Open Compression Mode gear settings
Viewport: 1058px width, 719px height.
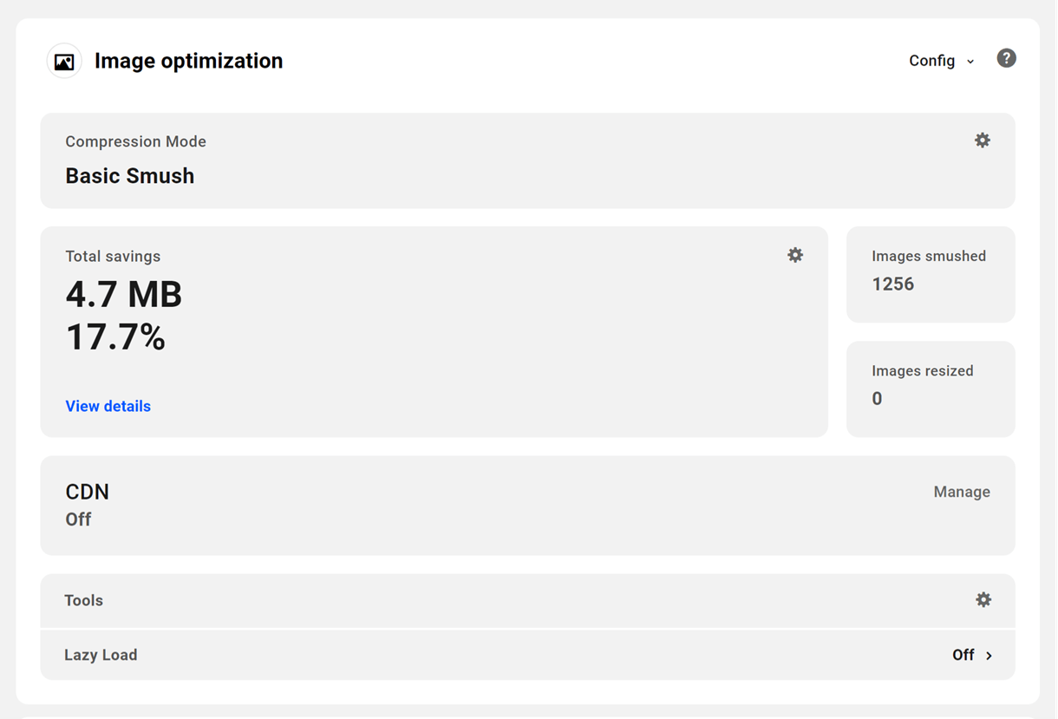(x=982, y=141)
